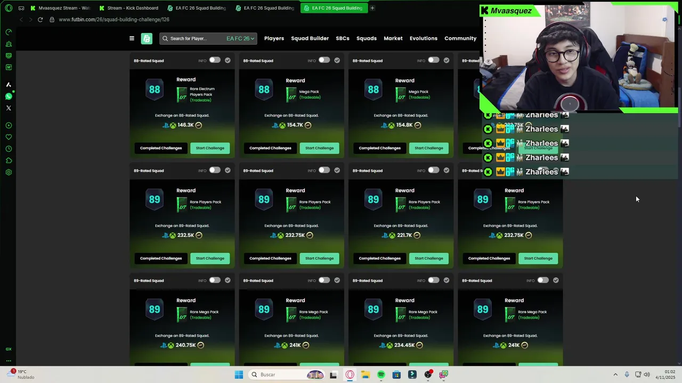The height and width of the screenshot is (383, 682).
Task: Mark the 240.75K challenge as completed
Action: (228, 280)
